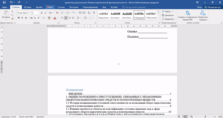The image size is (223, 118).
Task: Click the zoom slider handle
Action: pos(205,117)
